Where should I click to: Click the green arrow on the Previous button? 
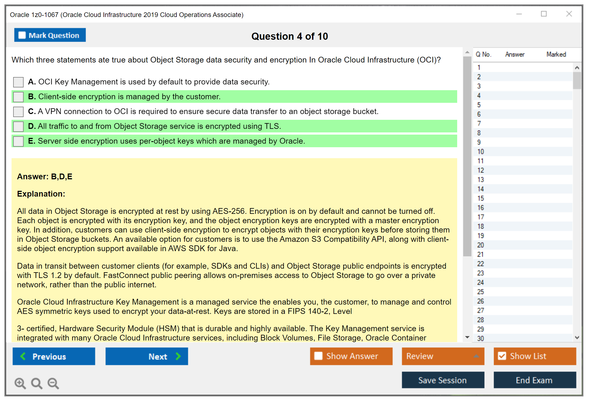[x=23, y=356]
